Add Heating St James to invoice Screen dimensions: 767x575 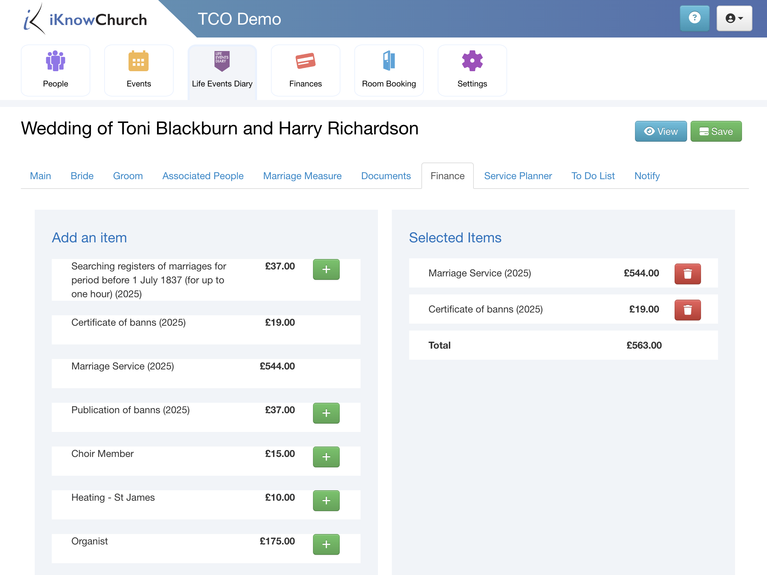point(326,501)
